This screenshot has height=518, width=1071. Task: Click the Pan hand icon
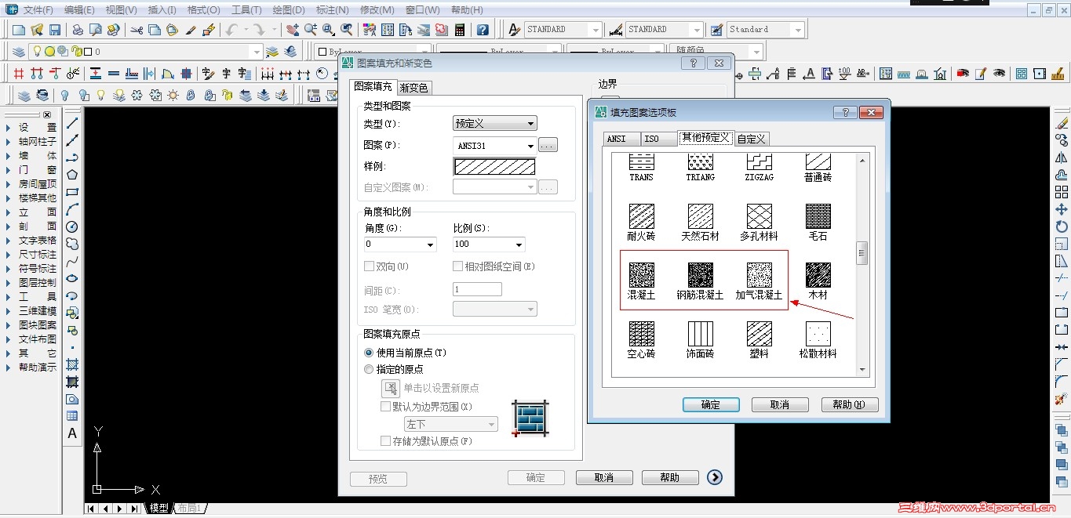pos(292,30)
